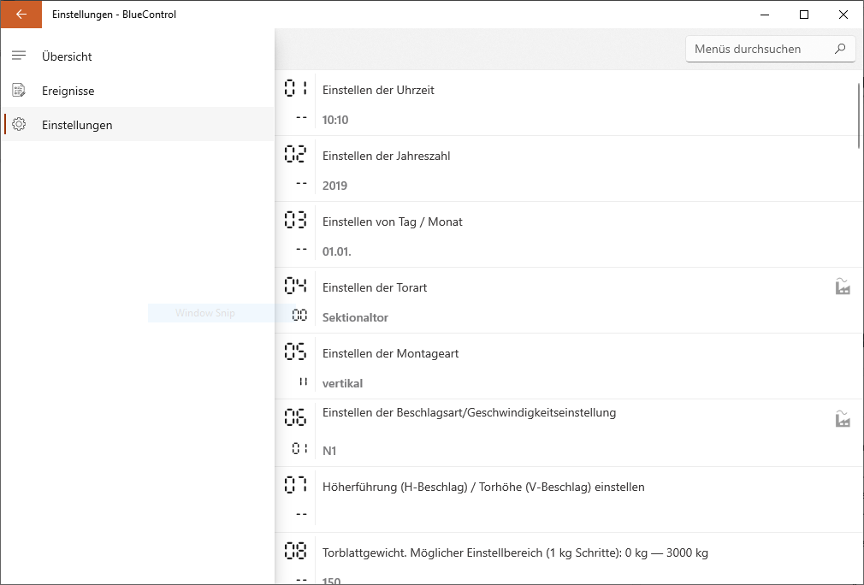This screenshot has width=864, height=585.
Task: Click the N1 value
Action: [x=329, y=451]
